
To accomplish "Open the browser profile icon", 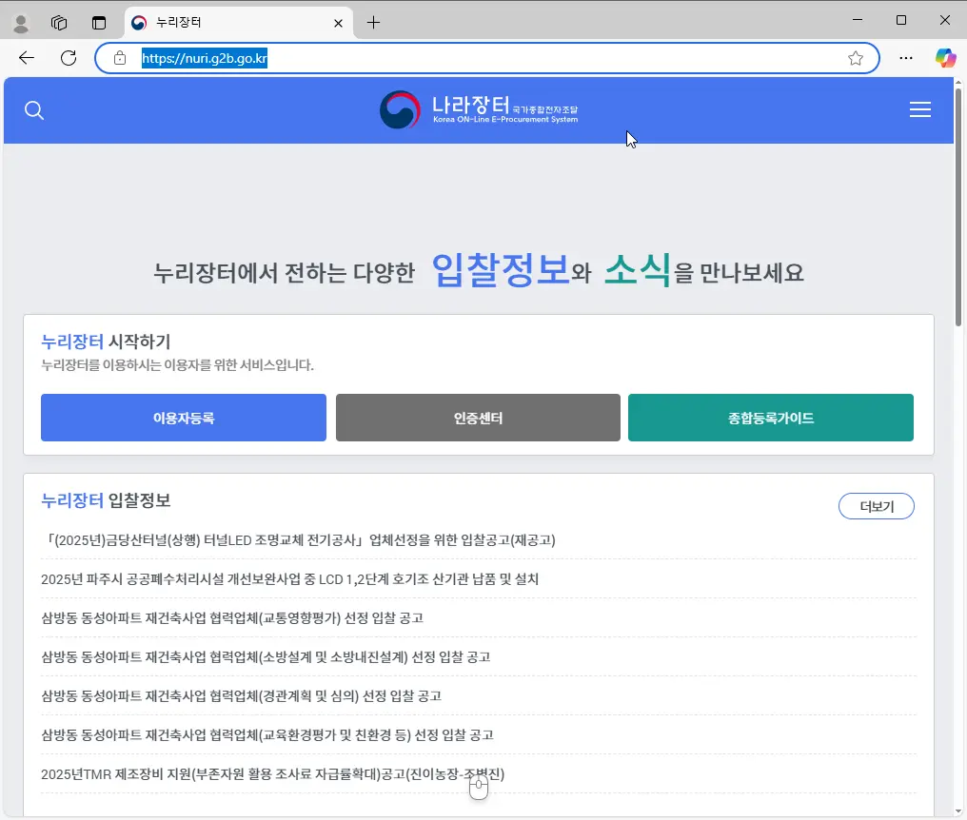I will pos(20,21).
